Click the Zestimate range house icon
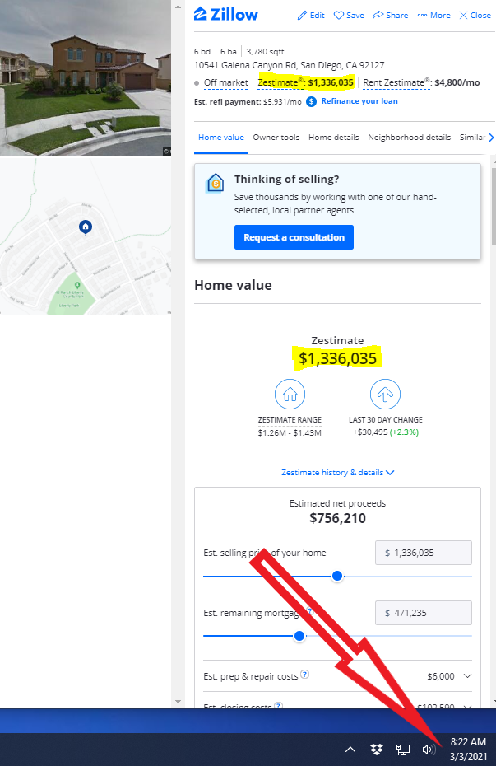 coord(290,394)
